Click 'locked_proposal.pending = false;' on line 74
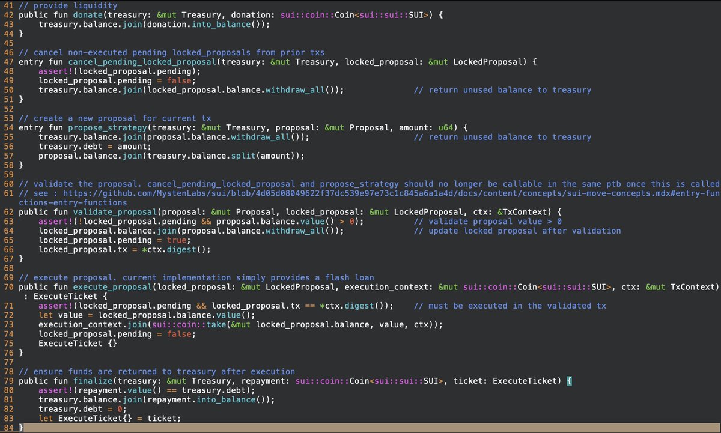This screenshot has width=721, height=433. 116,334
